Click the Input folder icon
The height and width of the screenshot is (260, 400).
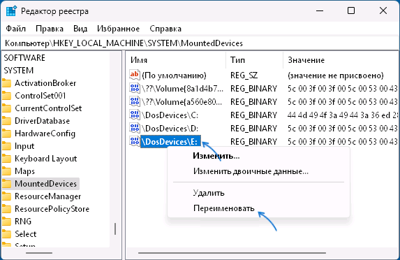tap(7, 146)
